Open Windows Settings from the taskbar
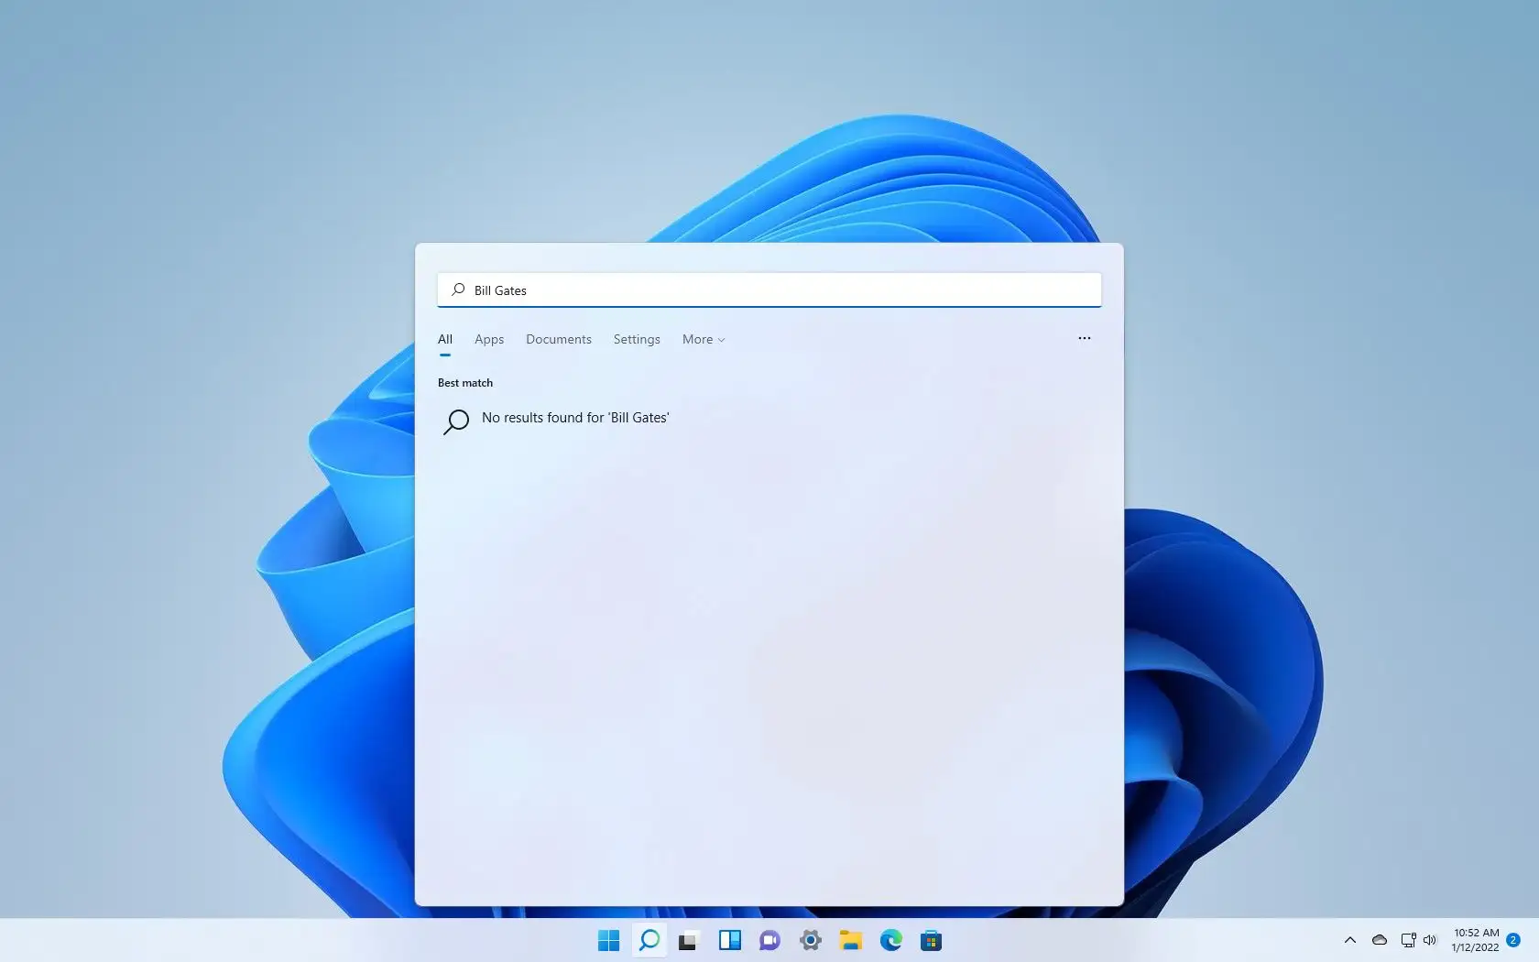1539x962 pixels. coord(810,940)
